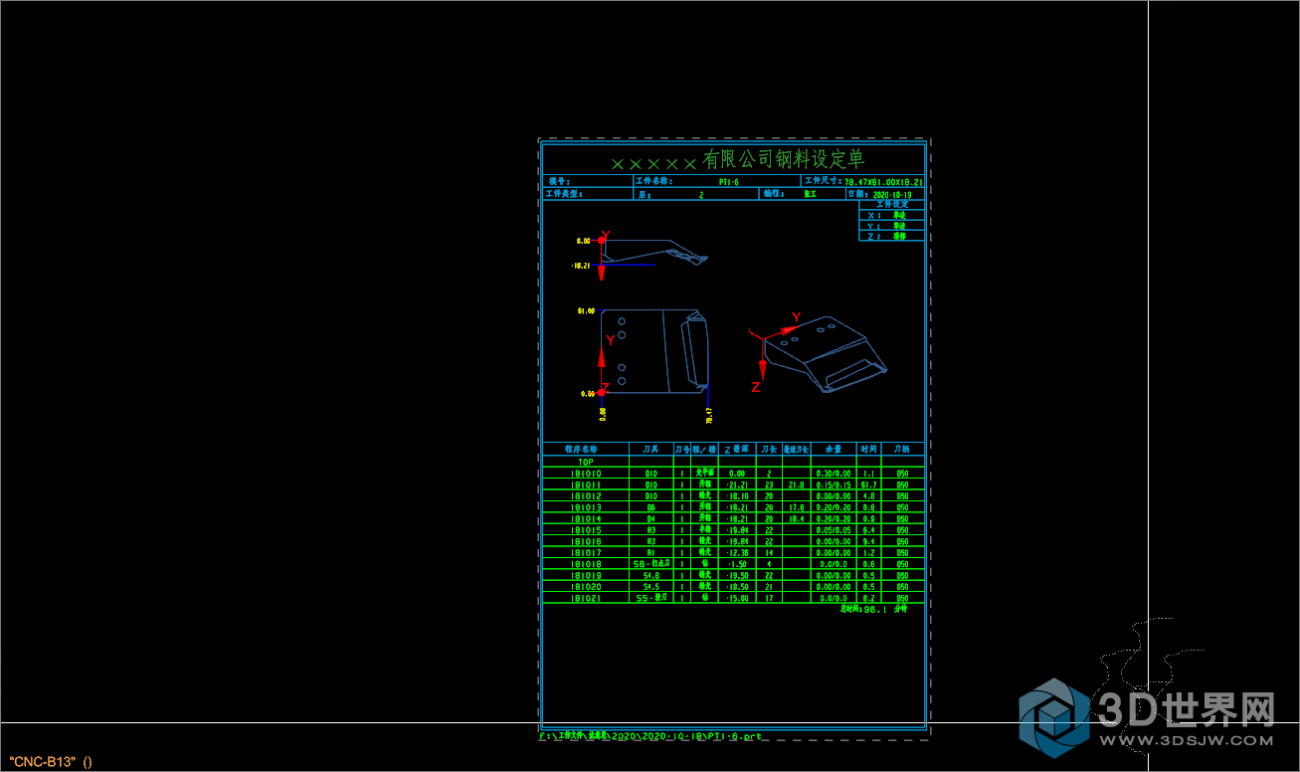1300x772 pixels.
Task: Select program name 181013
Action: (x=586, y=507)
